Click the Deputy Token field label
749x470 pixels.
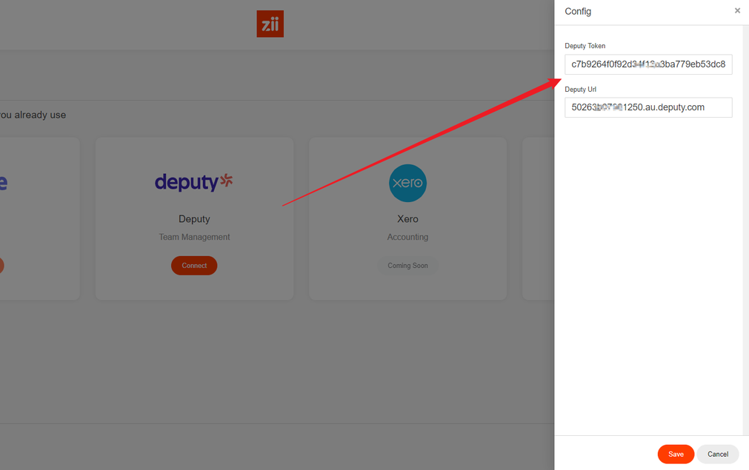585,46
